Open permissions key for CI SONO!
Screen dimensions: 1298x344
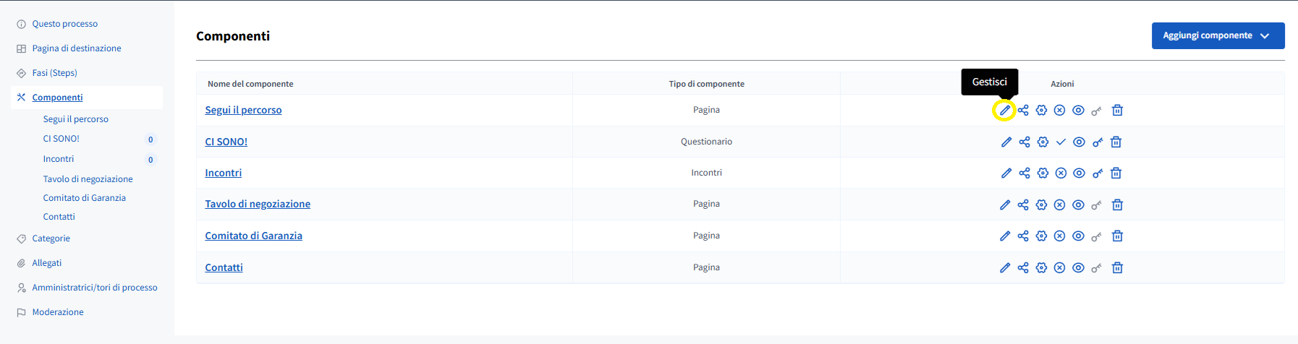tap(1098, 142)
